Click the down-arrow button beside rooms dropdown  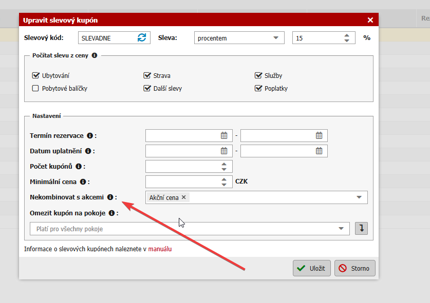pos(362,229)
